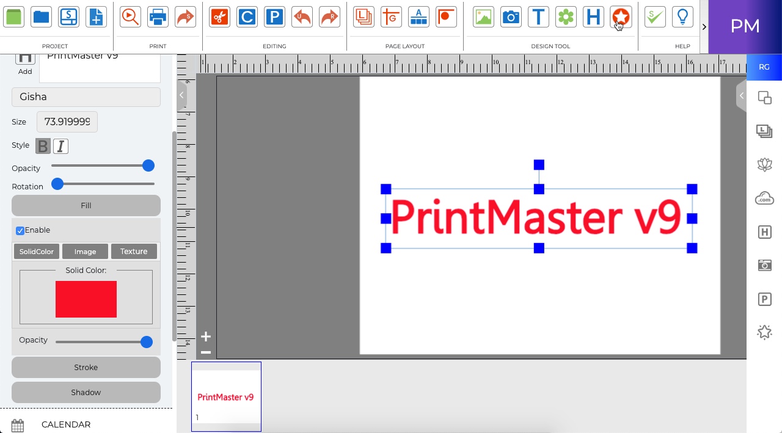Click the printer icon
The width and height of the screenshot is (782, 433).
[158, 17]
